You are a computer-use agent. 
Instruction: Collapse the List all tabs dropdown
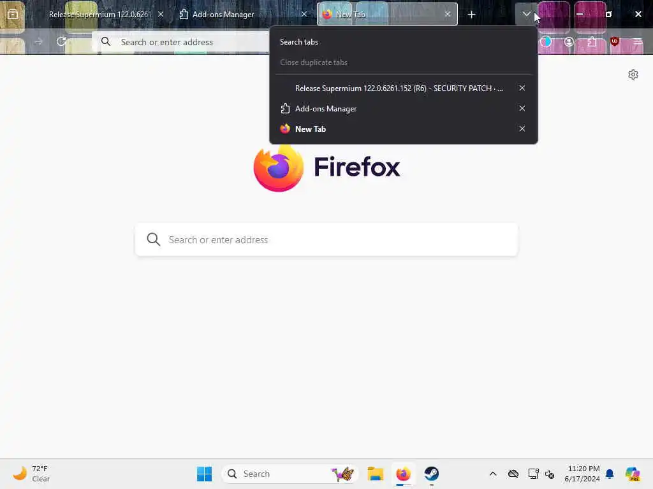526,15
